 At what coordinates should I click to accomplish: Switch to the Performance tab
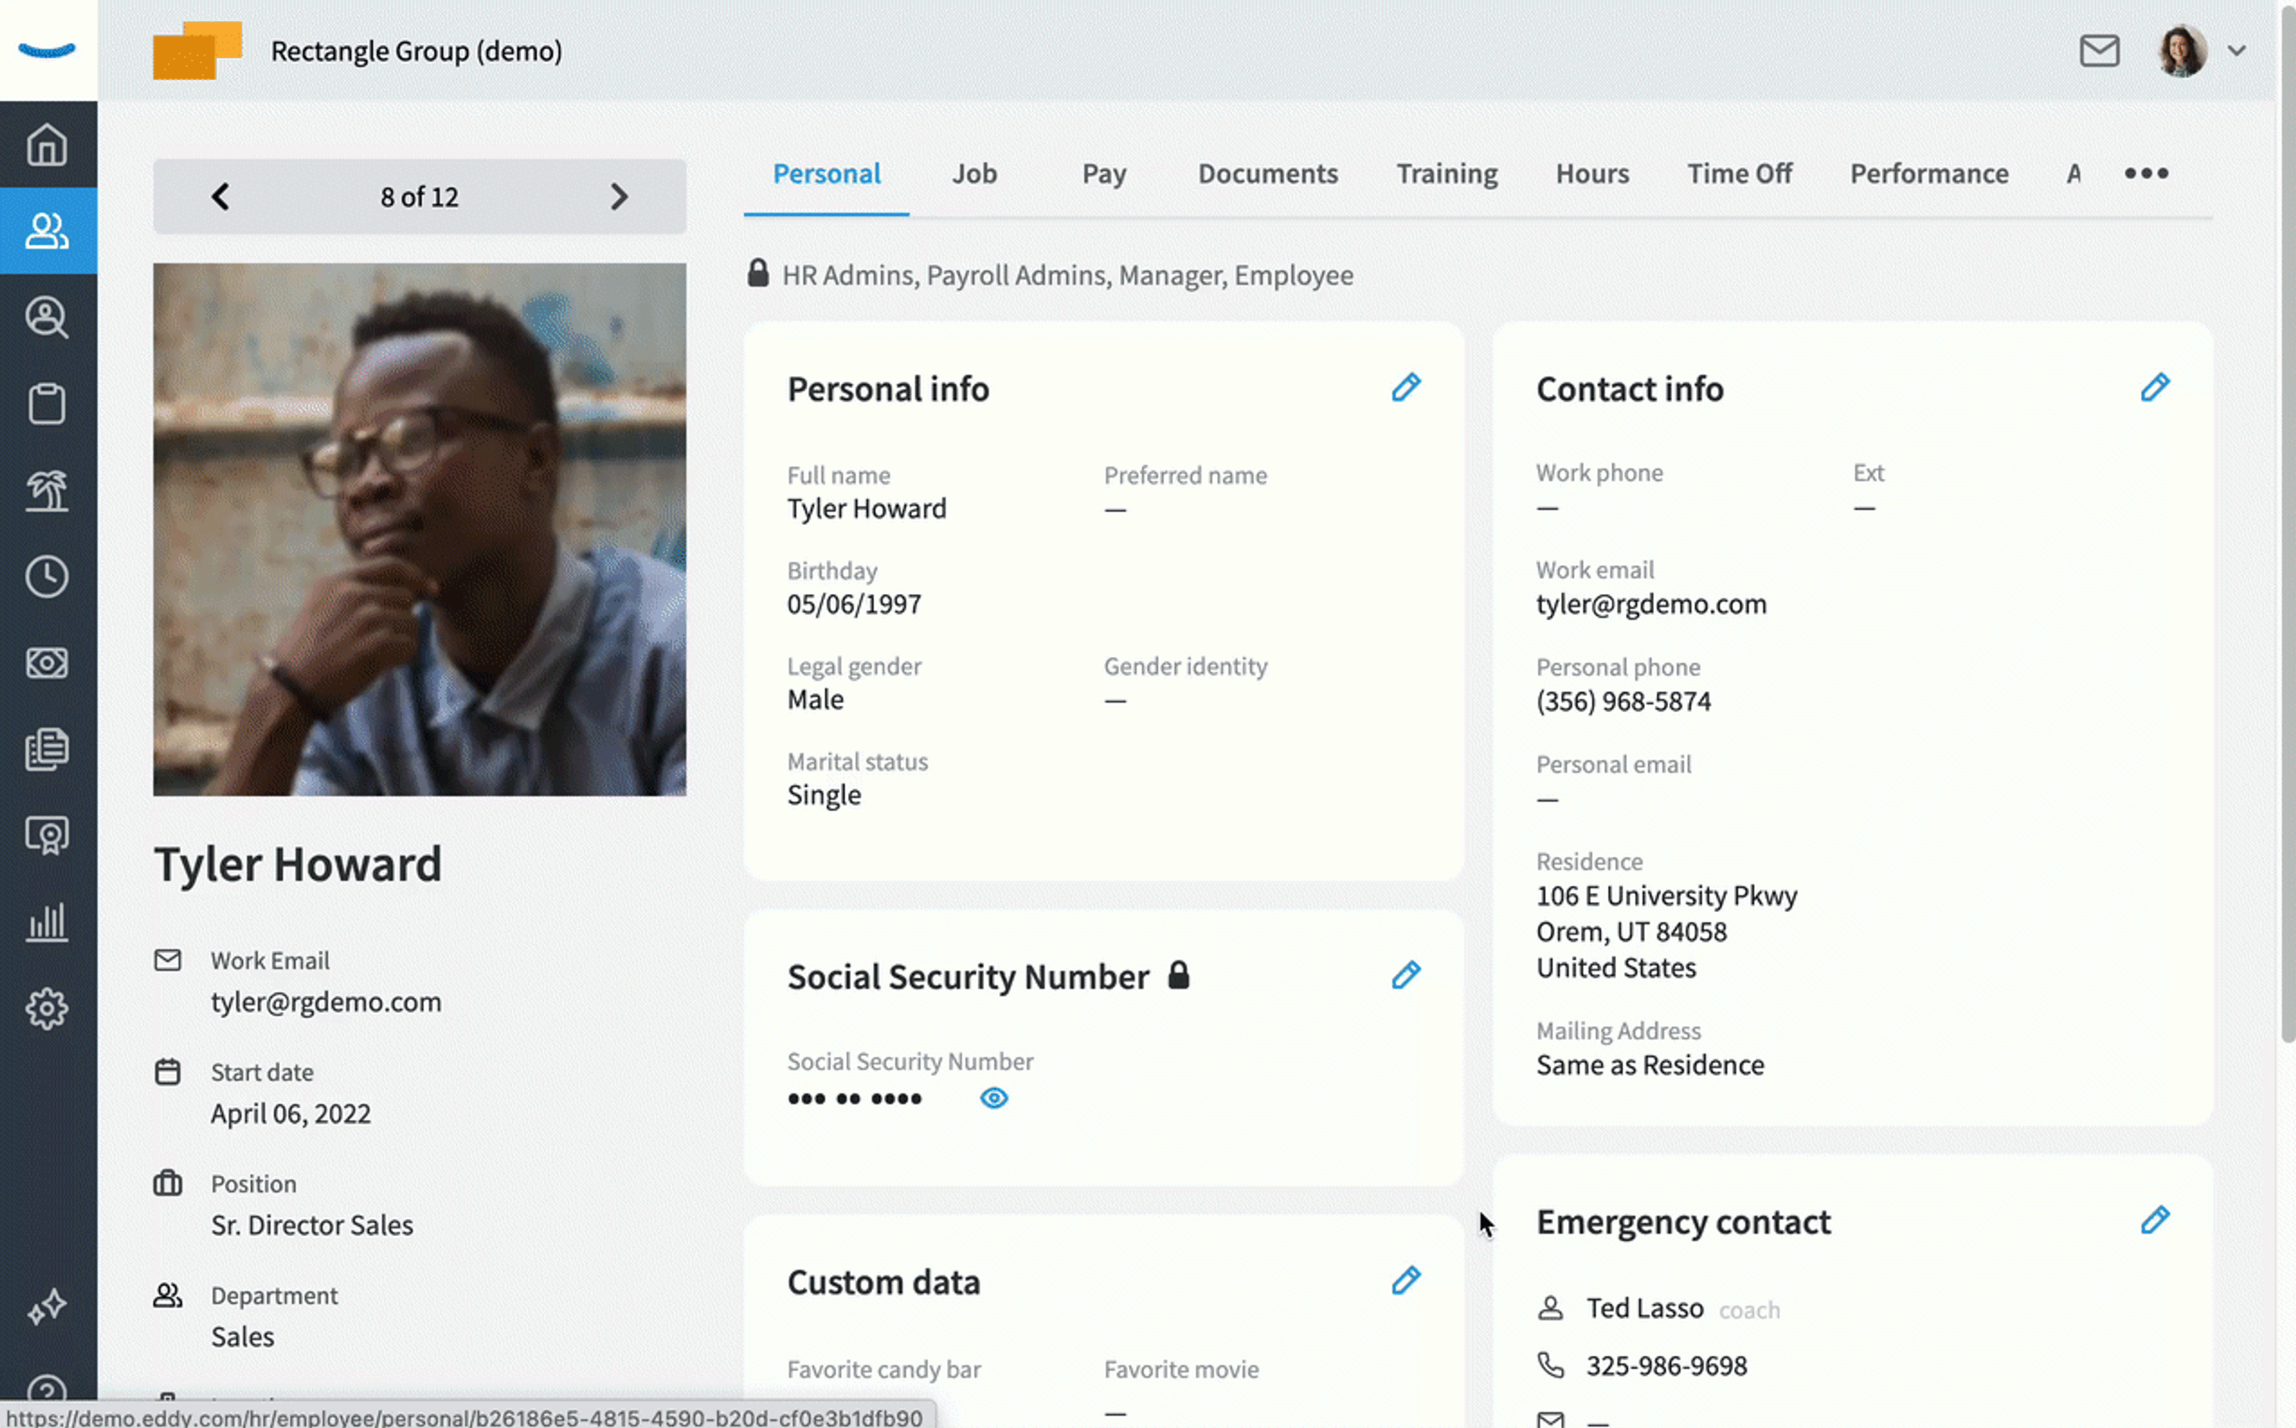(x=1929, y=174)
